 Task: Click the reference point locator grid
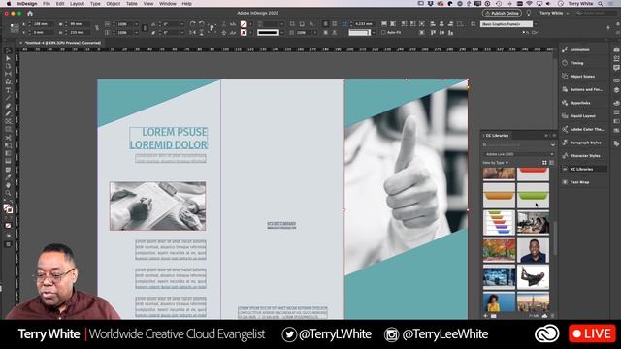point(15,28)
